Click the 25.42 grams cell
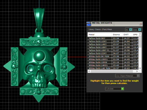 [117, 65]
